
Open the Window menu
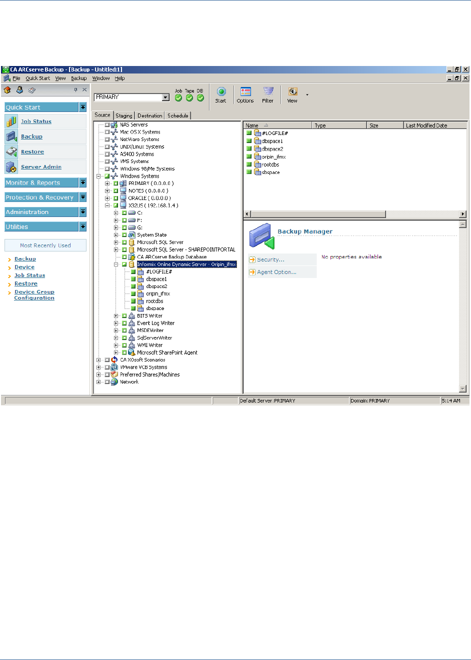tap(101, 78)
